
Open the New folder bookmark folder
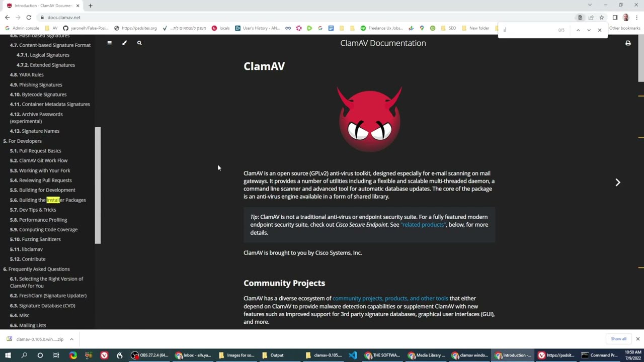(475, 28)
